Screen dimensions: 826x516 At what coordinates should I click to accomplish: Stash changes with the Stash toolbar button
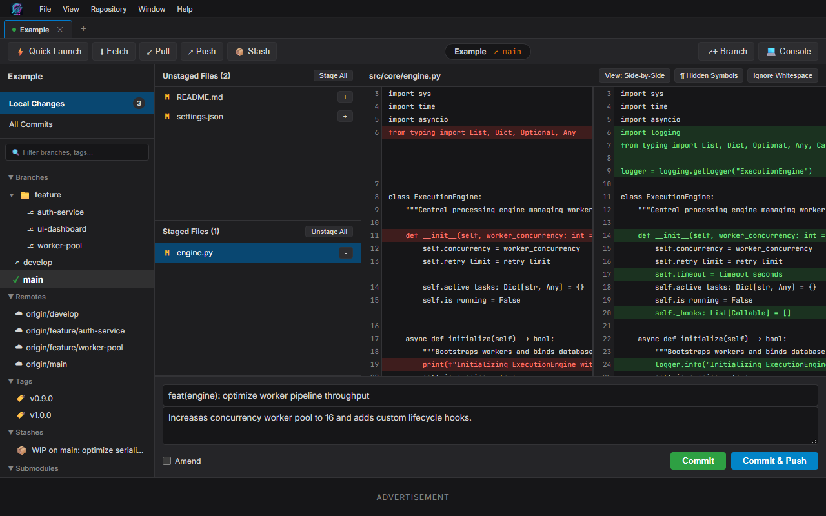[x=252, y=52]
